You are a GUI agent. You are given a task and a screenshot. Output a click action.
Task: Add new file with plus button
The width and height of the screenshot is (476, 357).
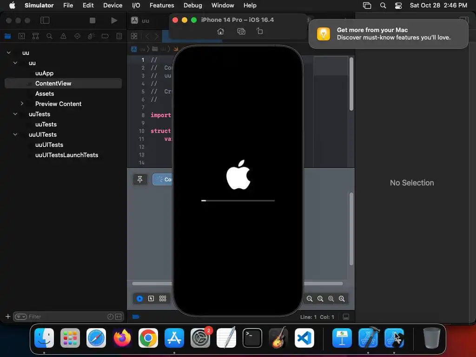click(x=8, y=317)
